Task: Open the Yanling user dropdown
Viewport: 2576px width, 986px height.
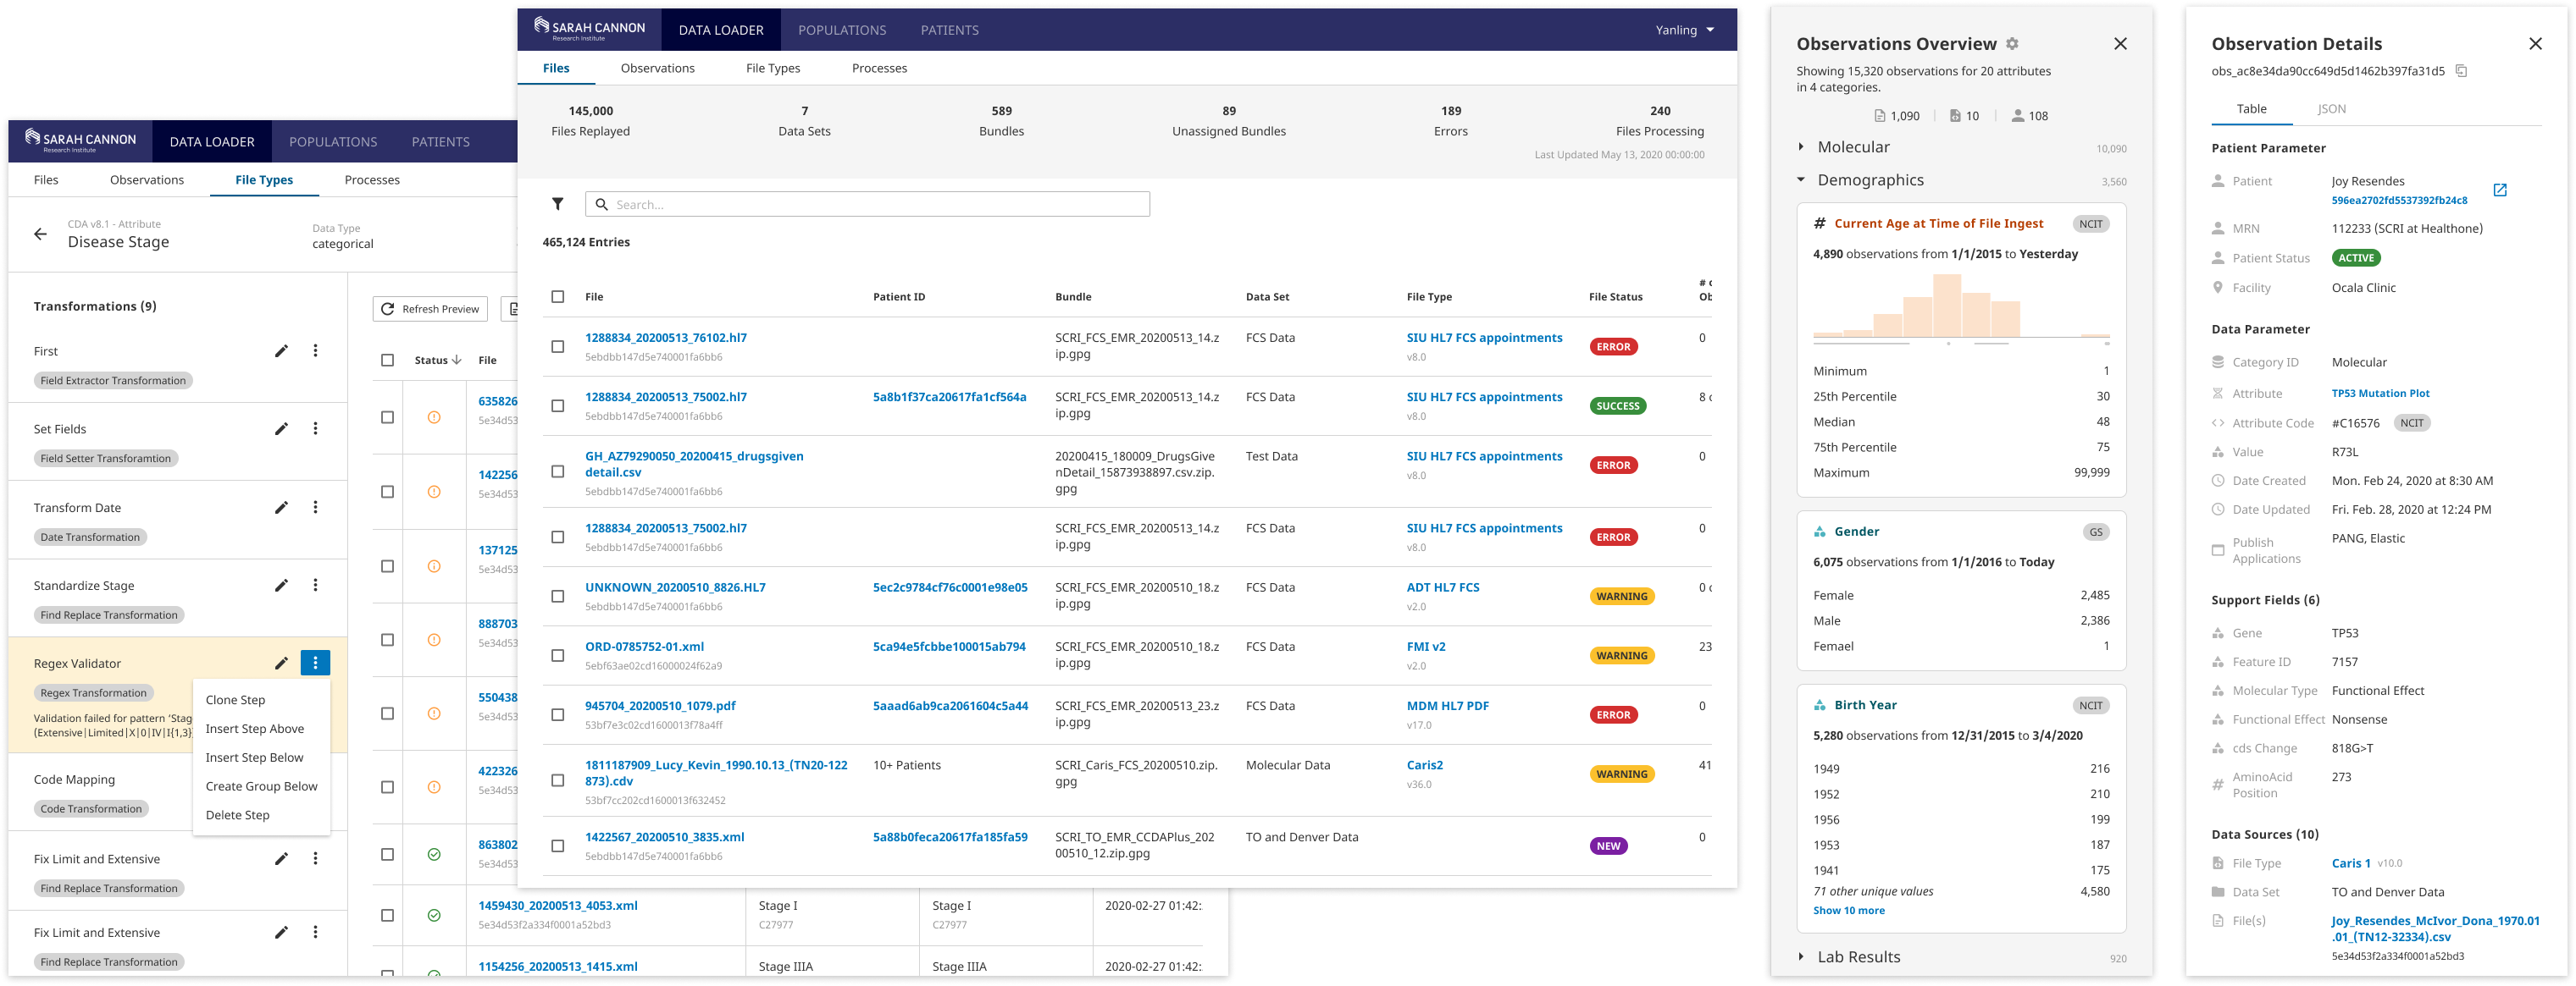Action: click(1685, 30)
